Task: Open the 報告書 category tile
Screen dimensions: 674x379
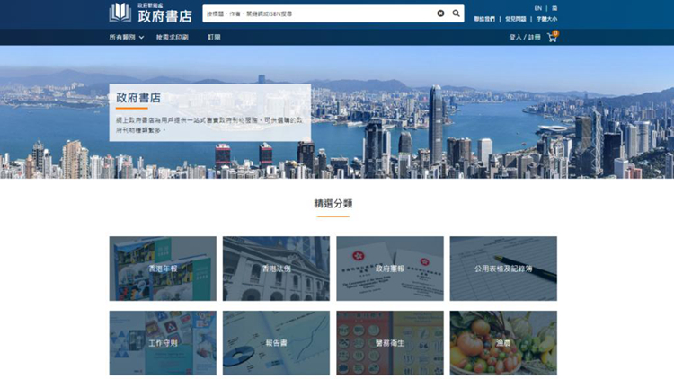Action: [x=277, y=343]
